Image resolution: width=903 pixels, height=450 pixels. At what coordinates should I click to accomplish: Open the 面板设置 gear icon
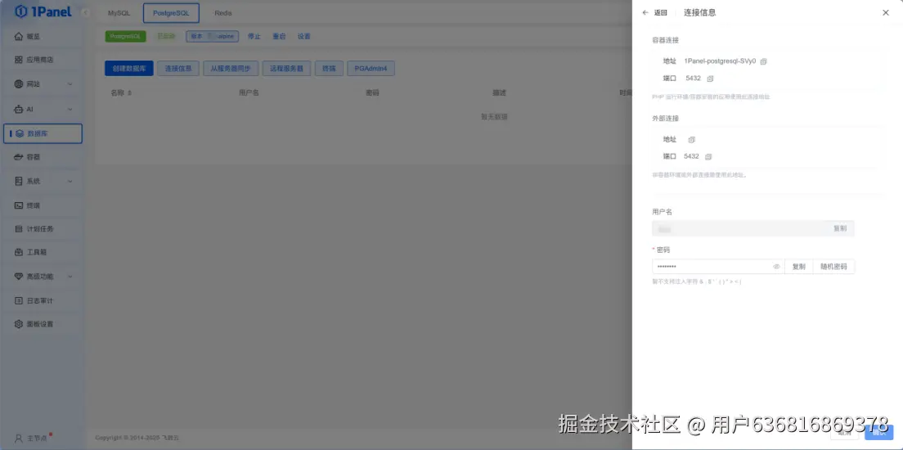(19, 324)
